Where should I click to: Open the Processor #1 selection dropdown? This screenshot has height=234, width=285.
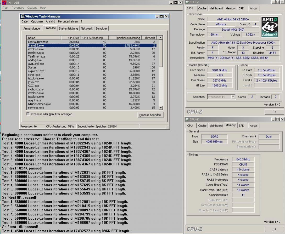[x=233, y=97]
